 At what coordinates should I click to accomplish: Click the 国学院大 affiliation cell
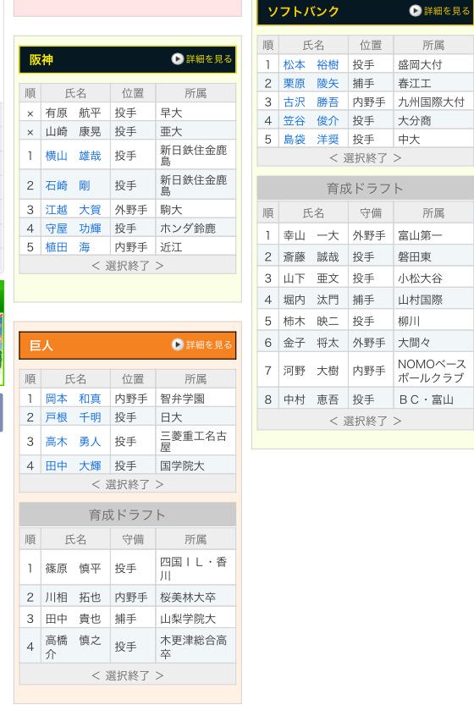(196, 465)
